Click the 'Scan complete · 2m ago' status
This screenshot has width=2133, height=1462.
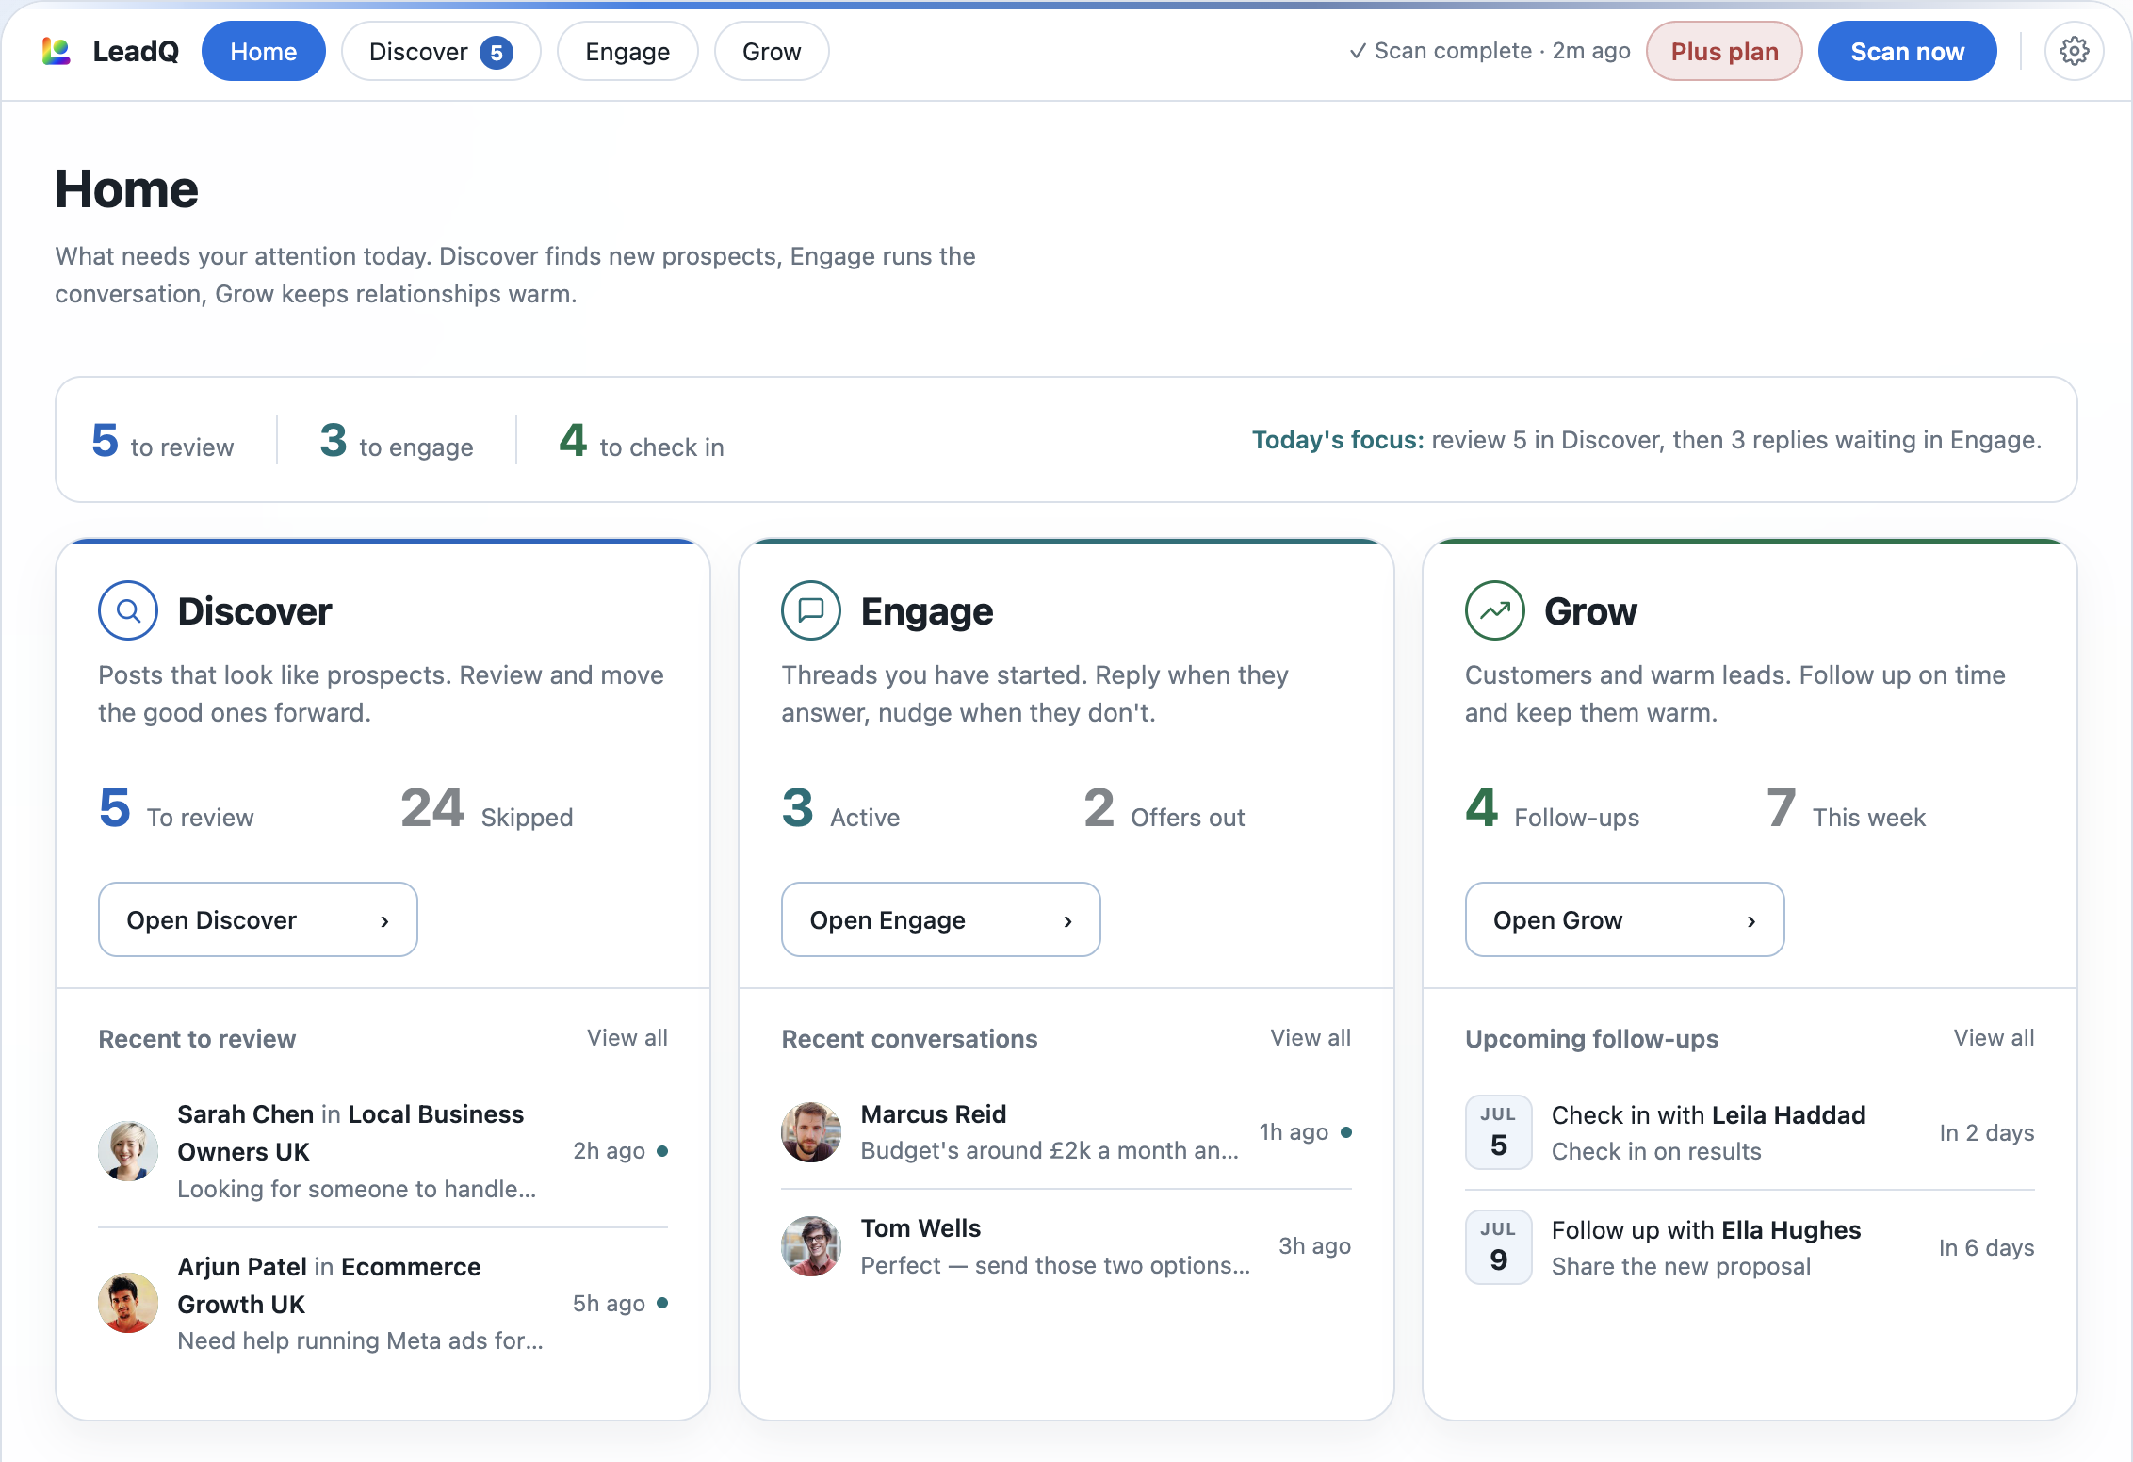[1490, 51]
